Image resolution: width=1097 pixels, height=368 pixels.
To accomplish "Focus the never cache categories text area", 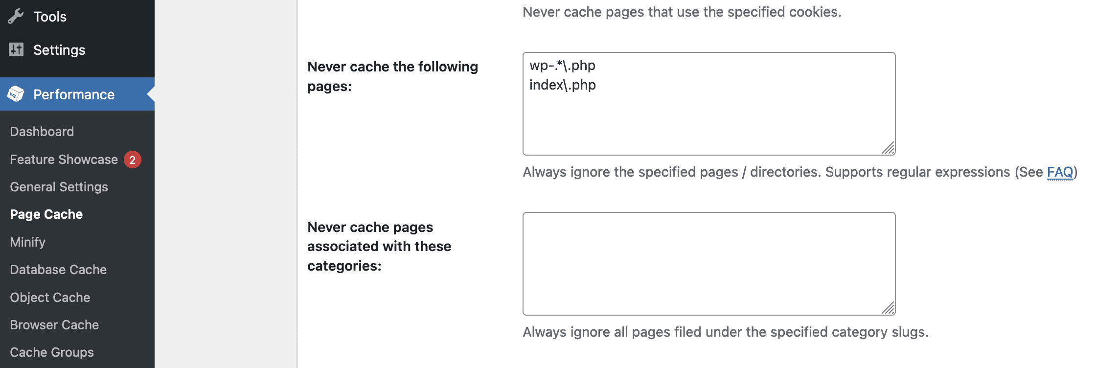I will tap(708, 263).
